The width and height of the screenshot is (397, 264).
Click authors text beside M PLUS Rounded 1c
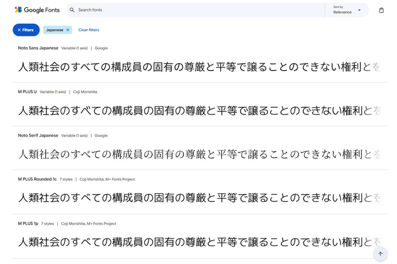pyautogui.click(x=107, y=179)
